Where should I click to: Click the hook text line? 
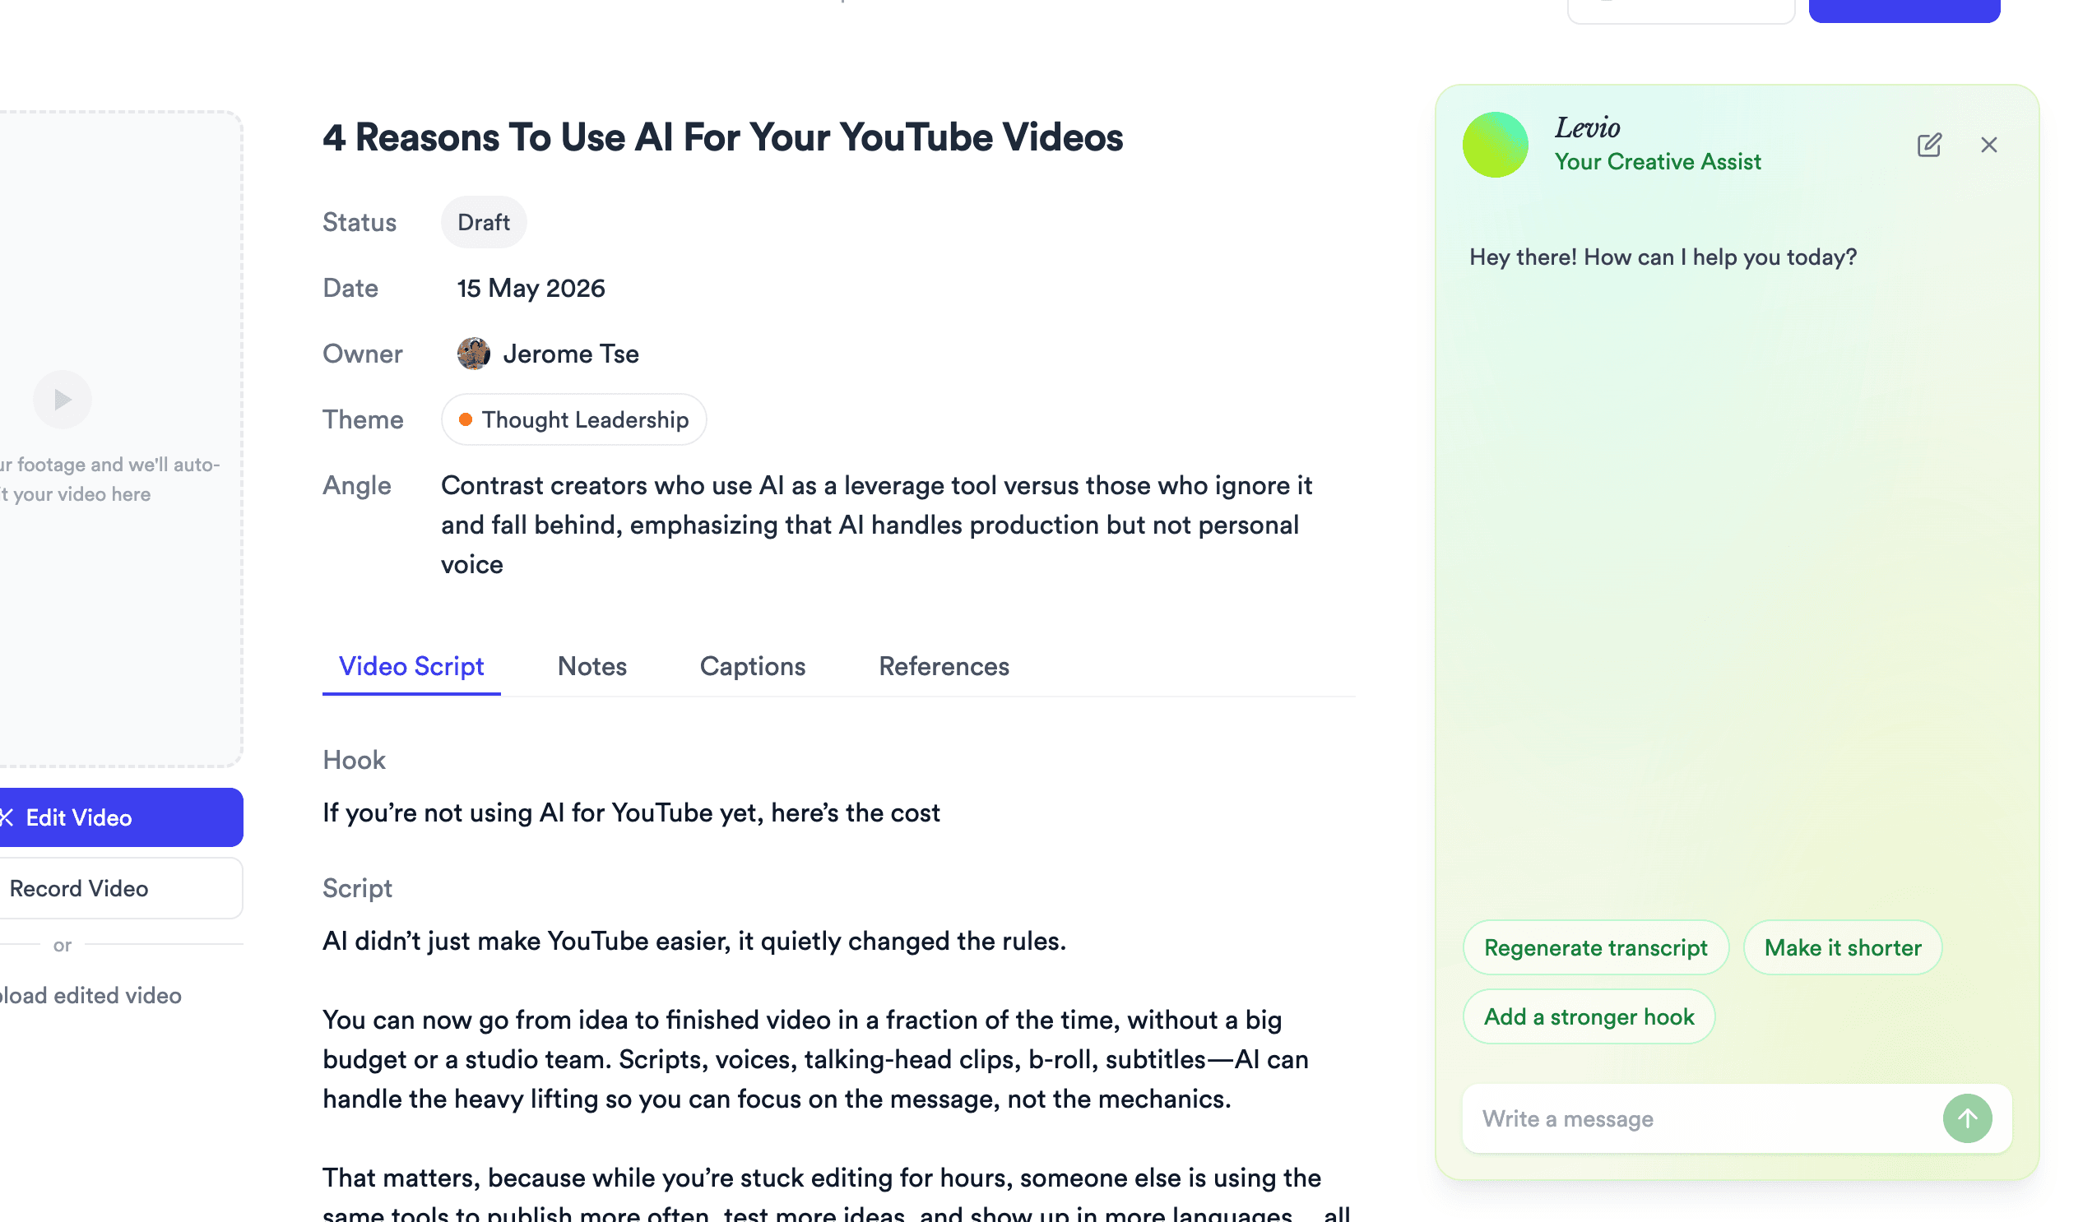pos(631,812)
